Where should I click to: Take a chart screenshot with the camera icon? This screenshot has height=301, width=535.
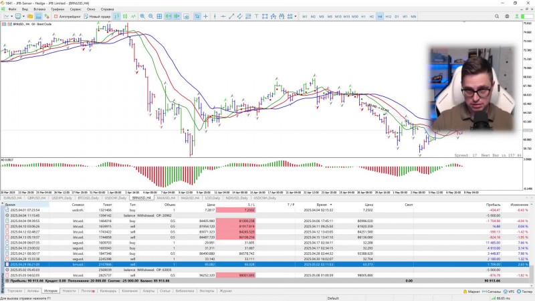point(187,16)
